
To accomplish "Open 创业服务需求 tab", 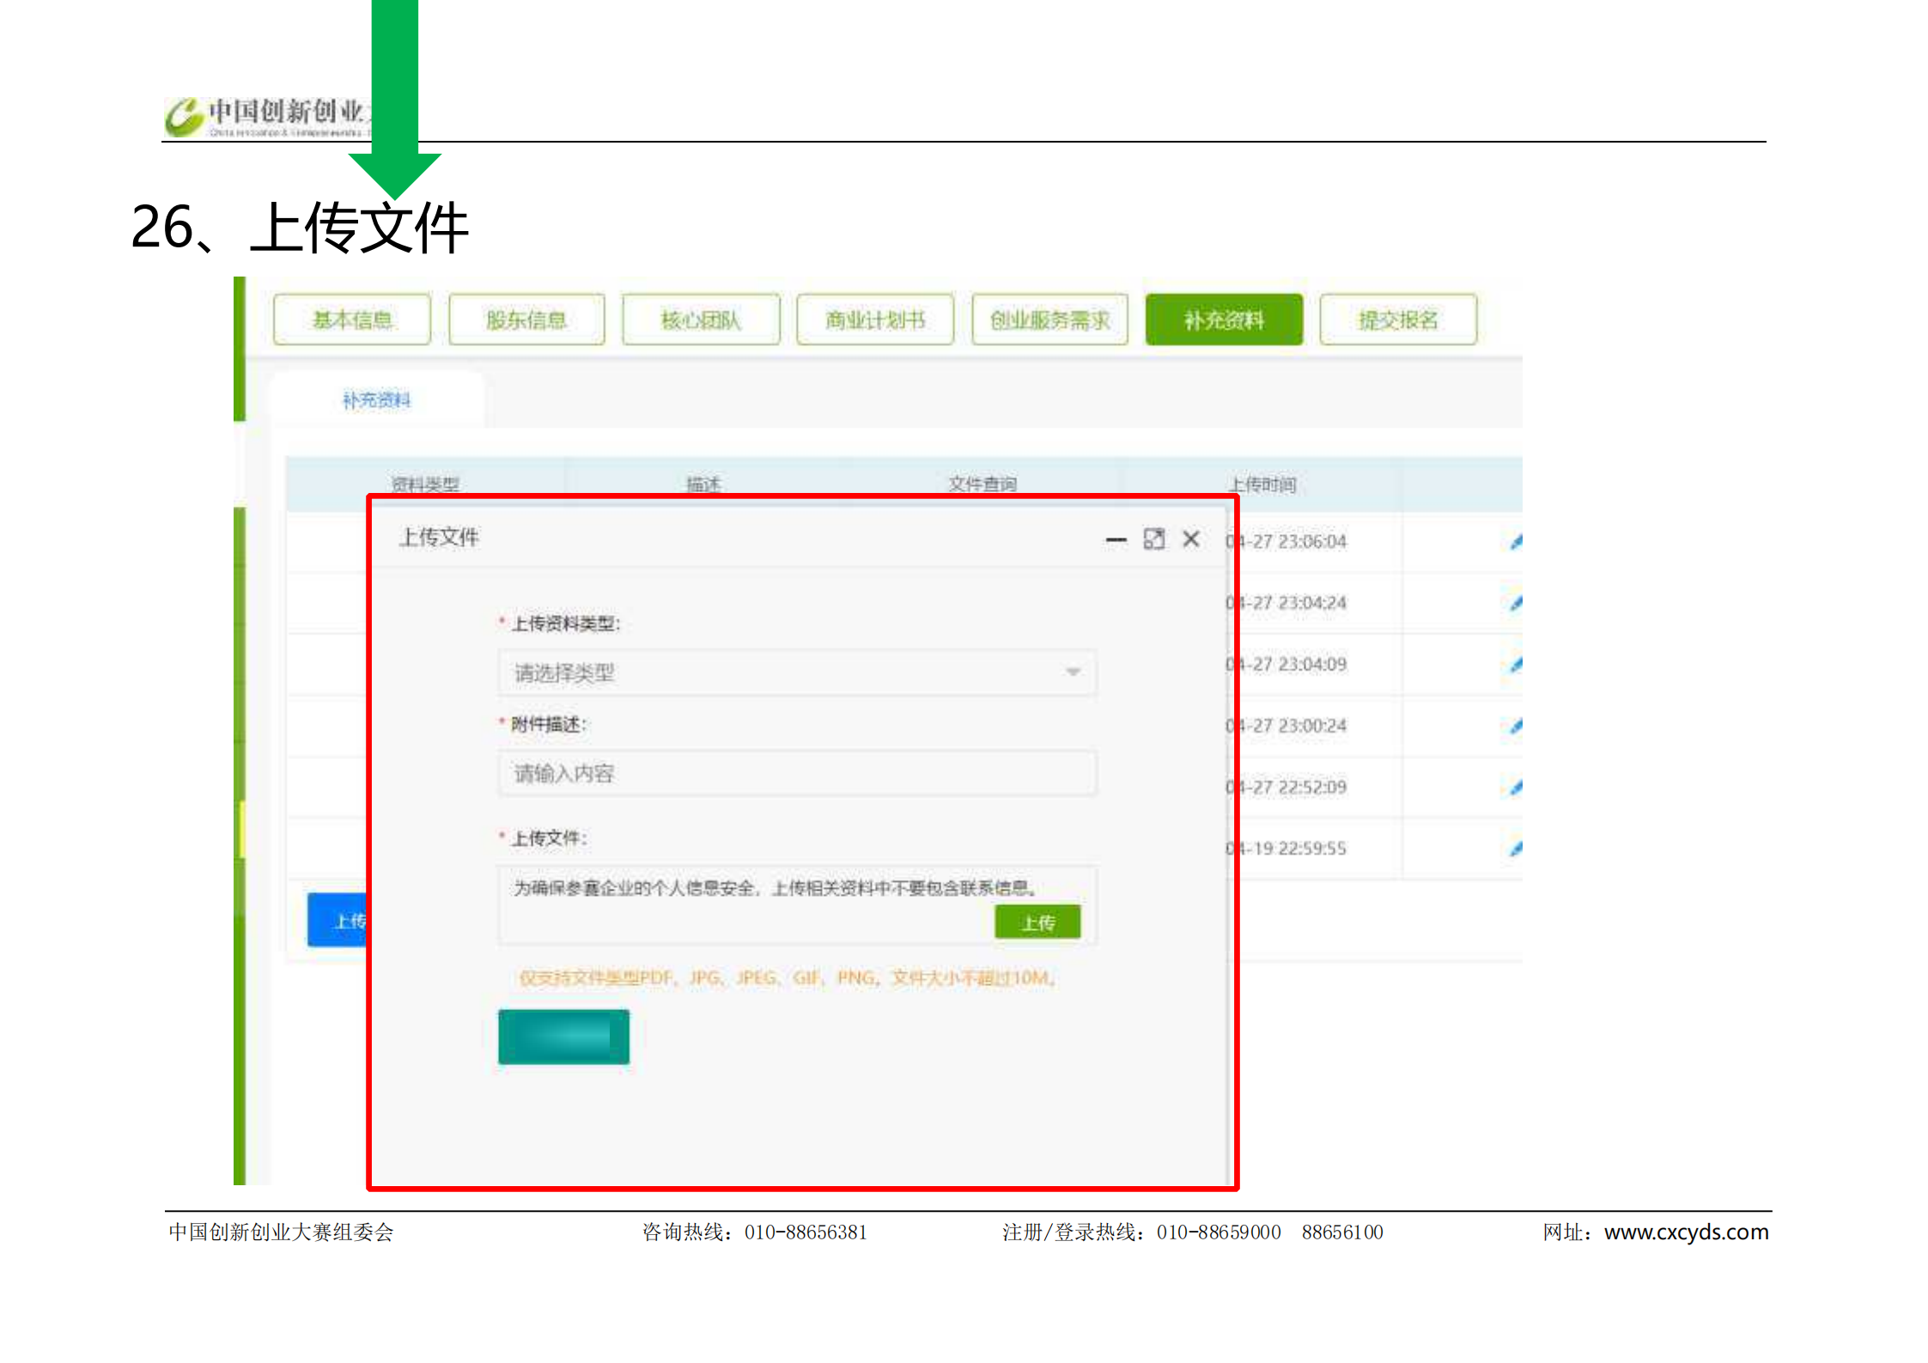I will (x=1049, y=320).
